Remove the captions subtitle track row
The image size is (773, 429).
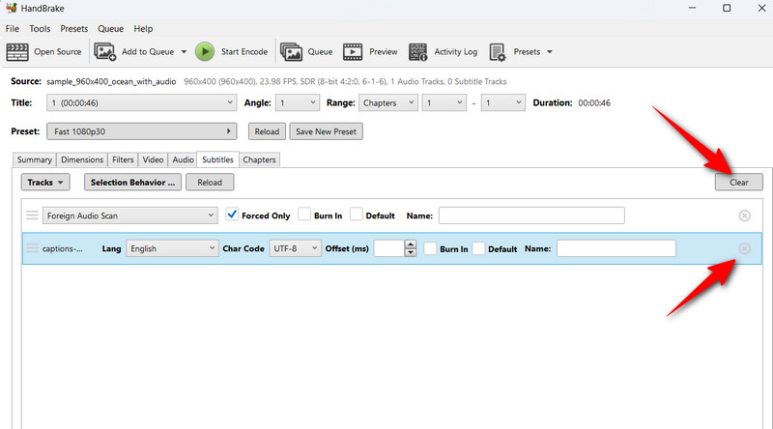pos(744,248)
